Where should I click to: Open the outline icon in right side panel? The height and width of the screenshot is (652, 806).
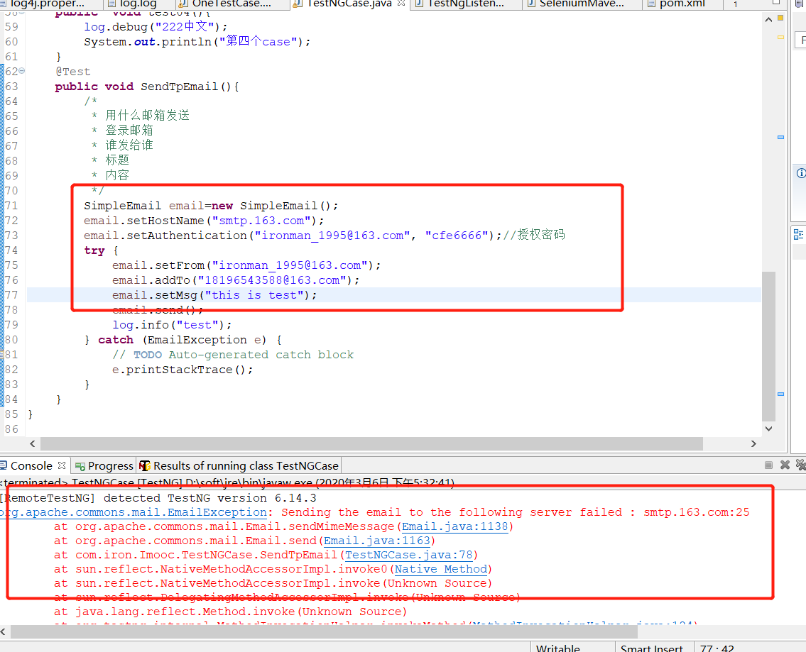[x=798, y=235]
